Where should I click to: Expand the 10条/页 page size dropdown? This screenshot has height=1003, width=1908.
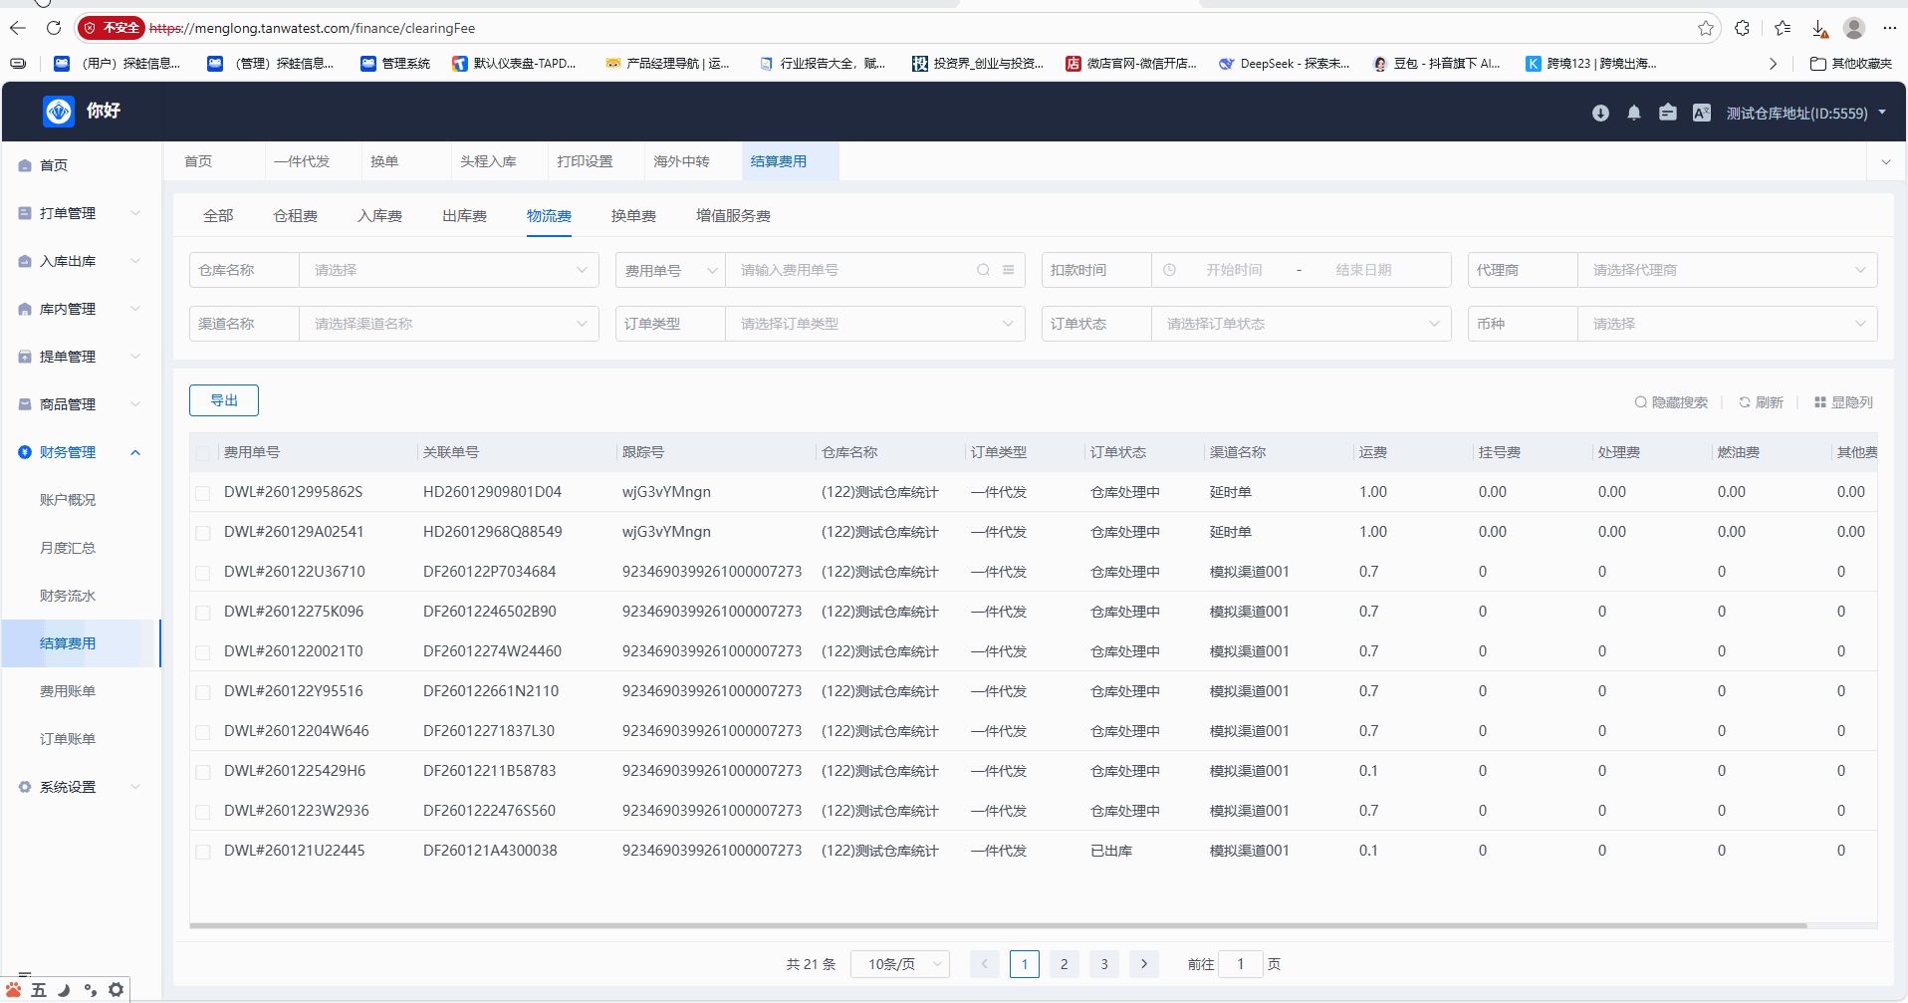[x=900, y=964]
